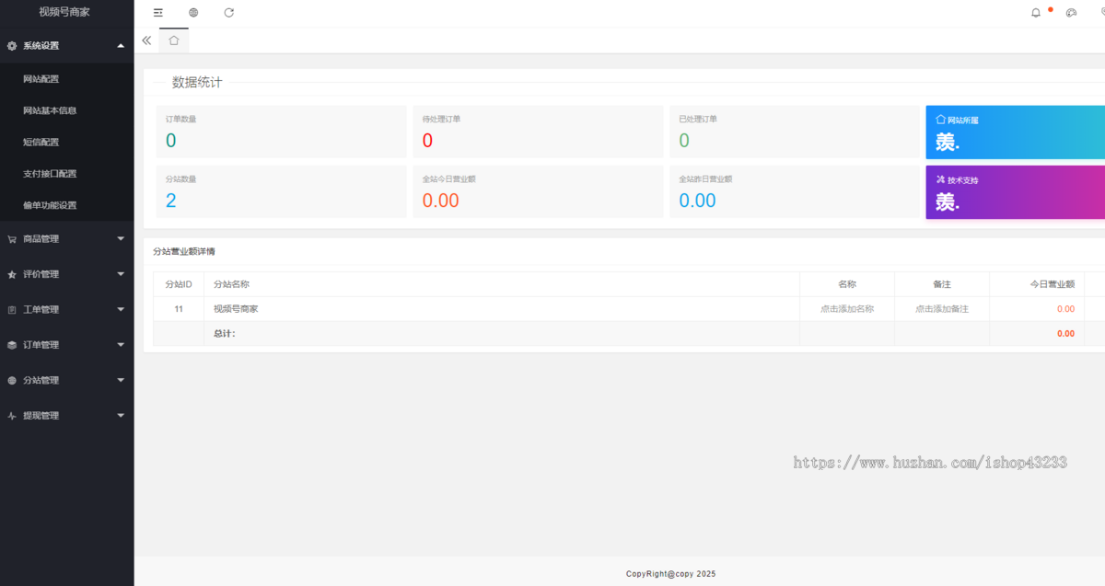Select the home tab icon

click(174, 40)
